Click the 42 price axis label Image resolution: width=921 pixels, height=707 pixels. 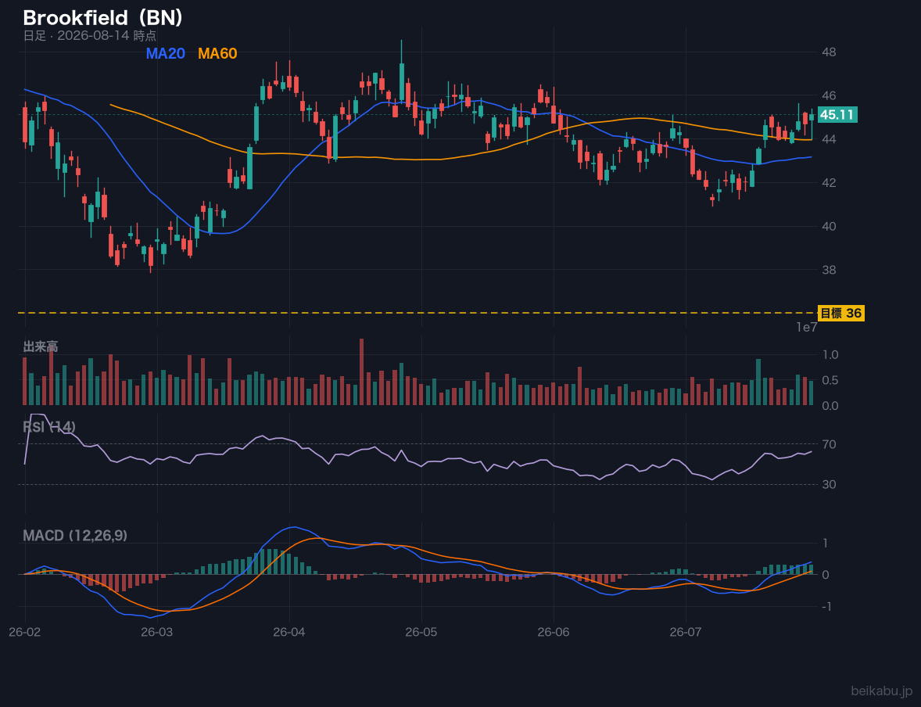tap(829, 183)
